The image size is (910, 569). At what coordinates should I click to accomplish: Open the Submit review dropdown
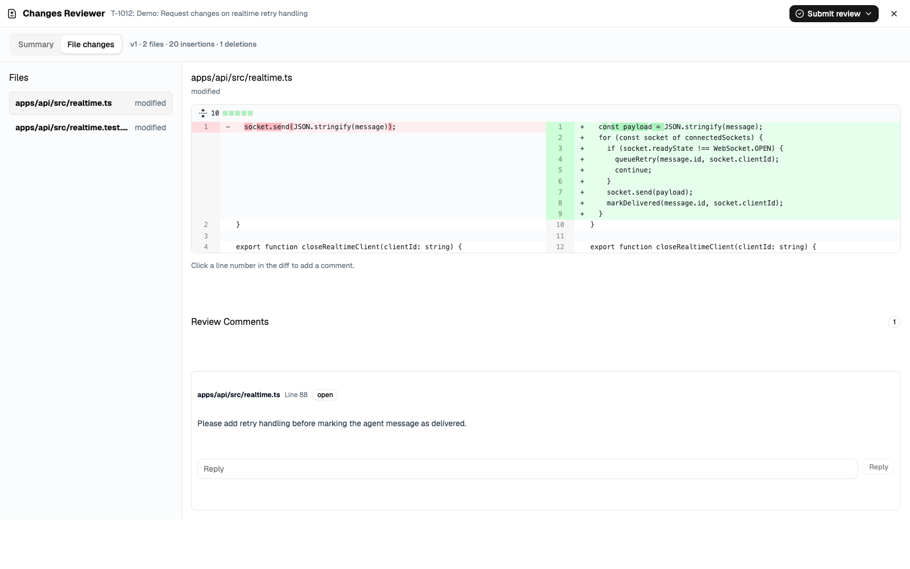point(834,14)
